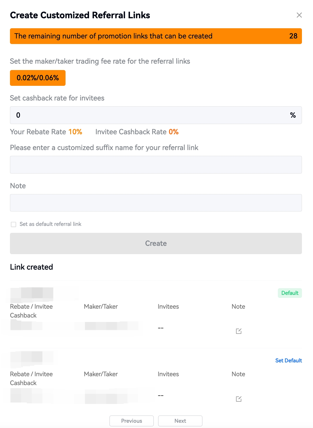Click the 0% Invitee Cashback Rate value
Screen dimensions: 313x428
[174, 132]
